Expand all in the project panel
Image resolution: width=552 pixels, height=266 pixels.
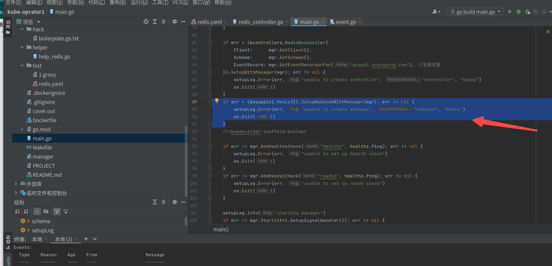click(x=155, y=22)
